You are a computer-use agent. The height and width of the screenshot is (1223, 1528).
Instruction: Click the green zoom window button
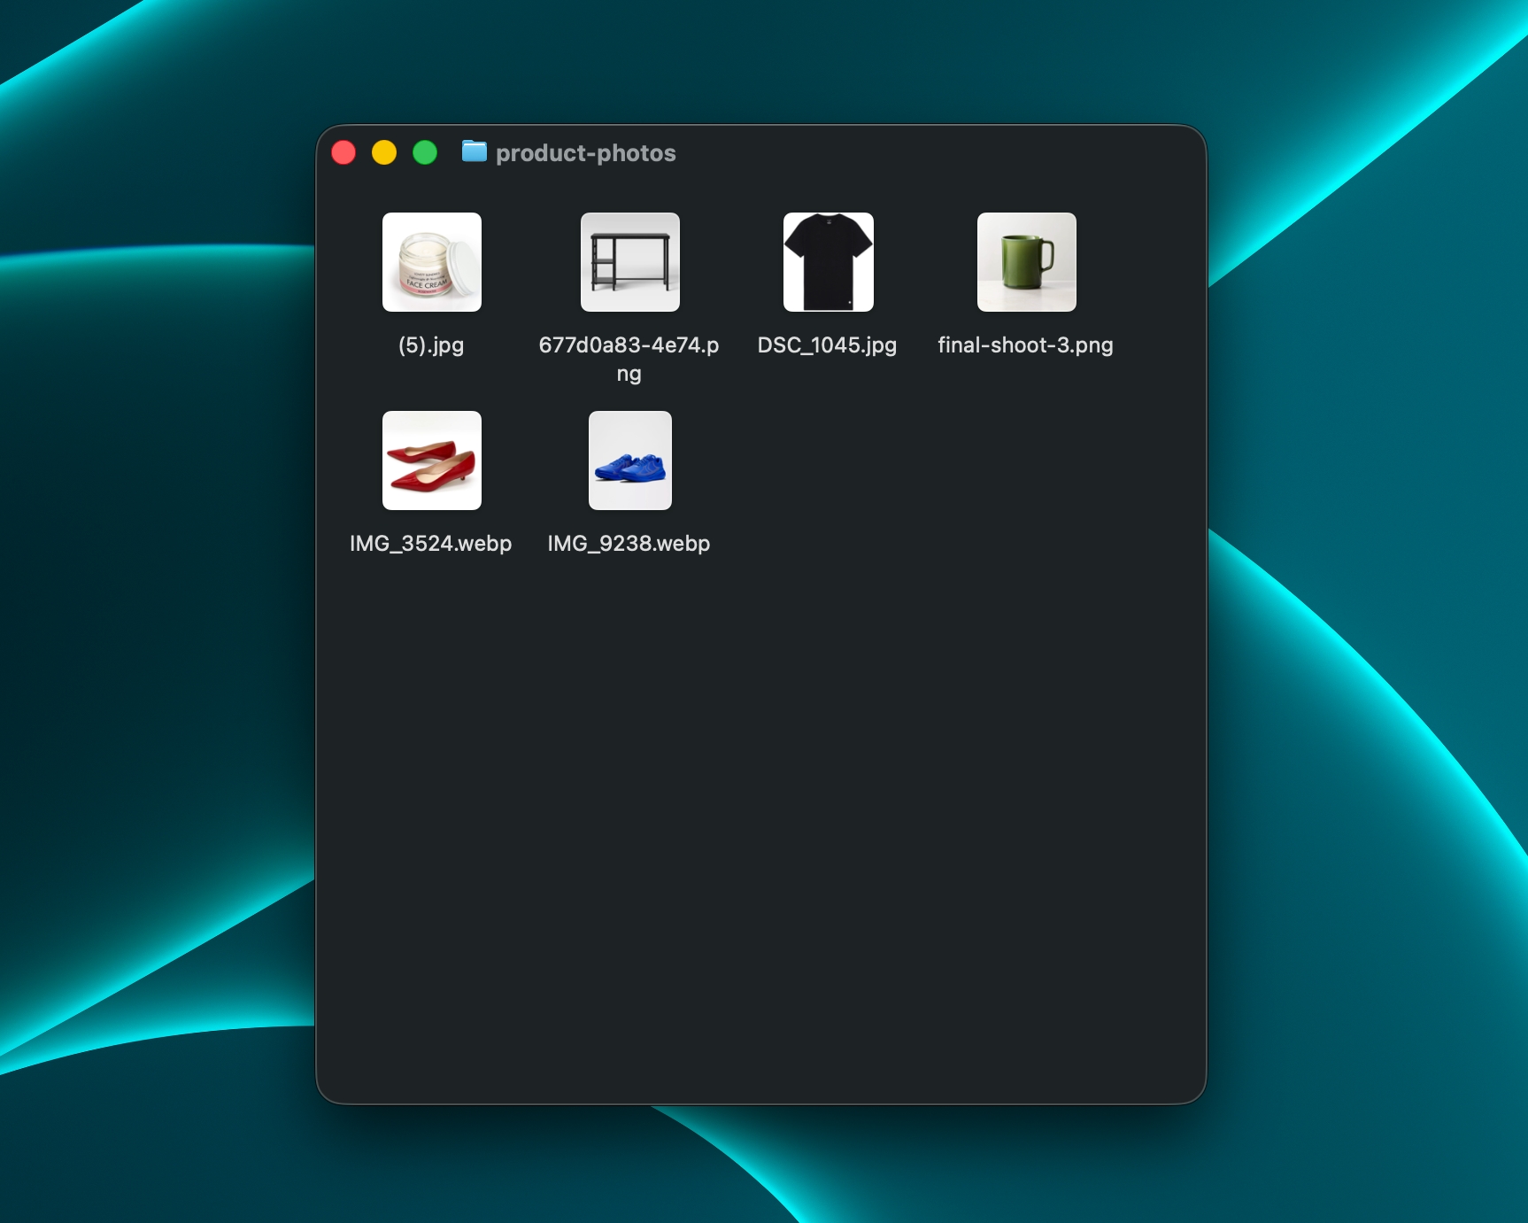pyautogui.click(x=426, y=151)
